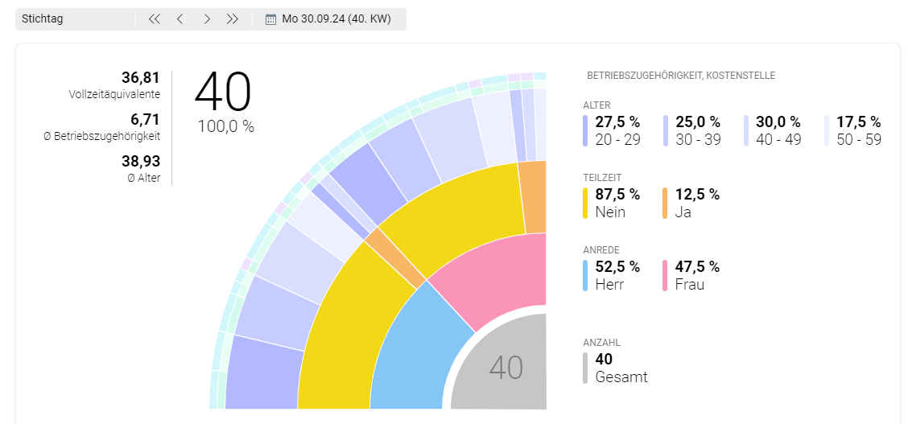This screenshot has width=908, height=424.
Task: Click the 20 - 29 age legend swatch
Action: [586, 130]
